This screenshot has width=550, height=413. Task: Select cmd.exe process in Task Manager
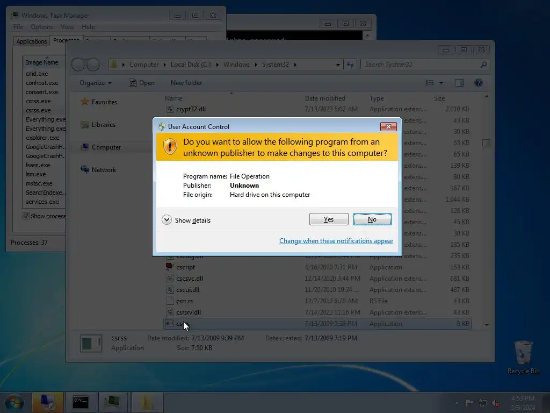click(x=37, y=74)
